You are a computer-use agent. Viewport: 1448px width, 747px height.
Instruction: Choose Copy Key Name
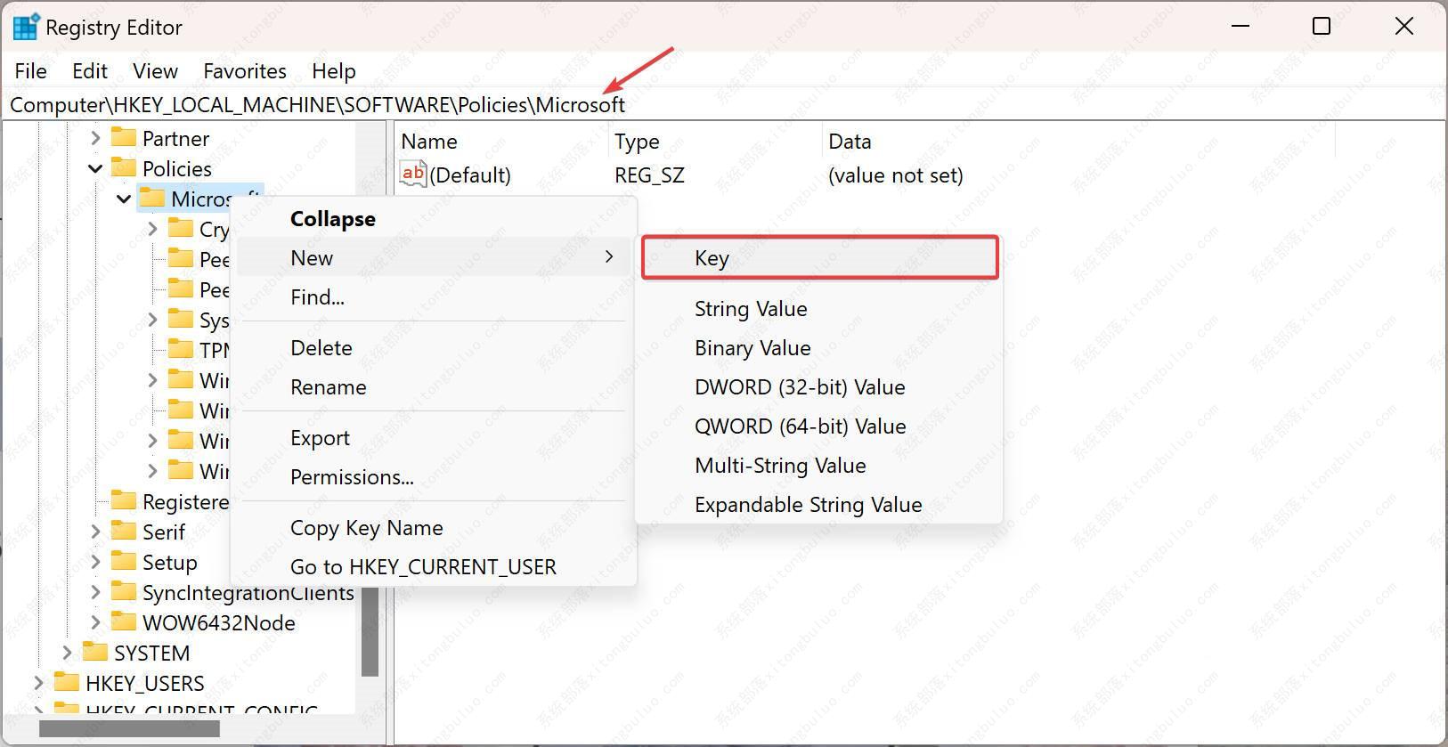tap(434, 527)
